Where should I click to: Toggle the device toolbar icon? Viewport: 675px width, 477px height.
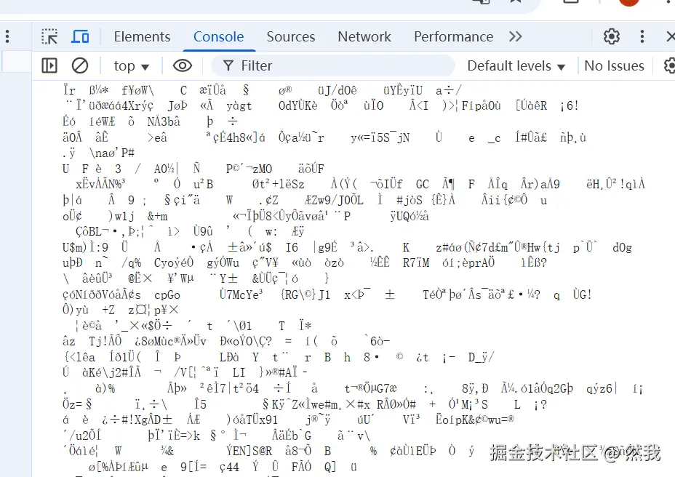pyautogui.click(x=80, y=36)
